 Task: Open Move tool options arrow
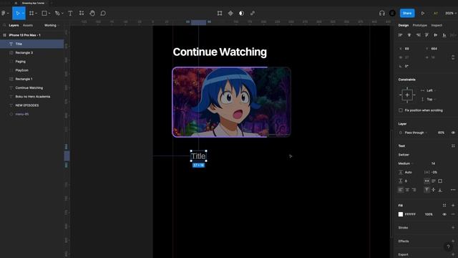click(x=23, y=14)
